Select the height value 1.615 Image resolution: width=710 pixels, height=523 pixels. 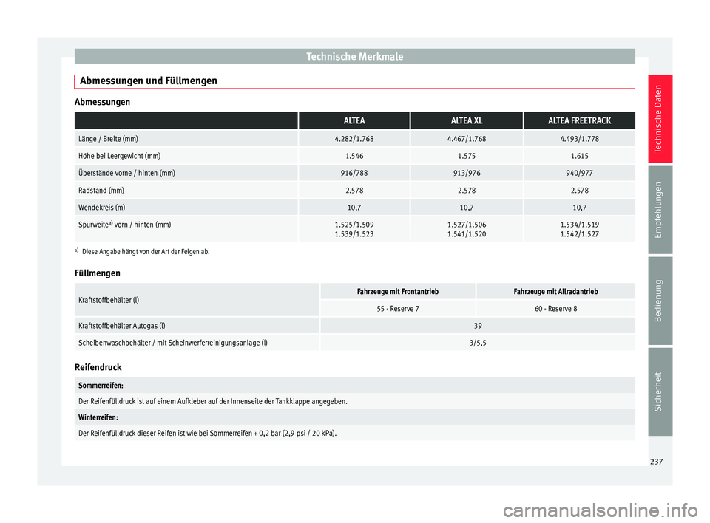click(x=580, y=156)
